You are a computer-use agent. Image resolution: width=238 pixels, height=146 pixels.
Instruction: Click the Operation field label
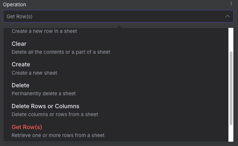[x=14, y=5]
